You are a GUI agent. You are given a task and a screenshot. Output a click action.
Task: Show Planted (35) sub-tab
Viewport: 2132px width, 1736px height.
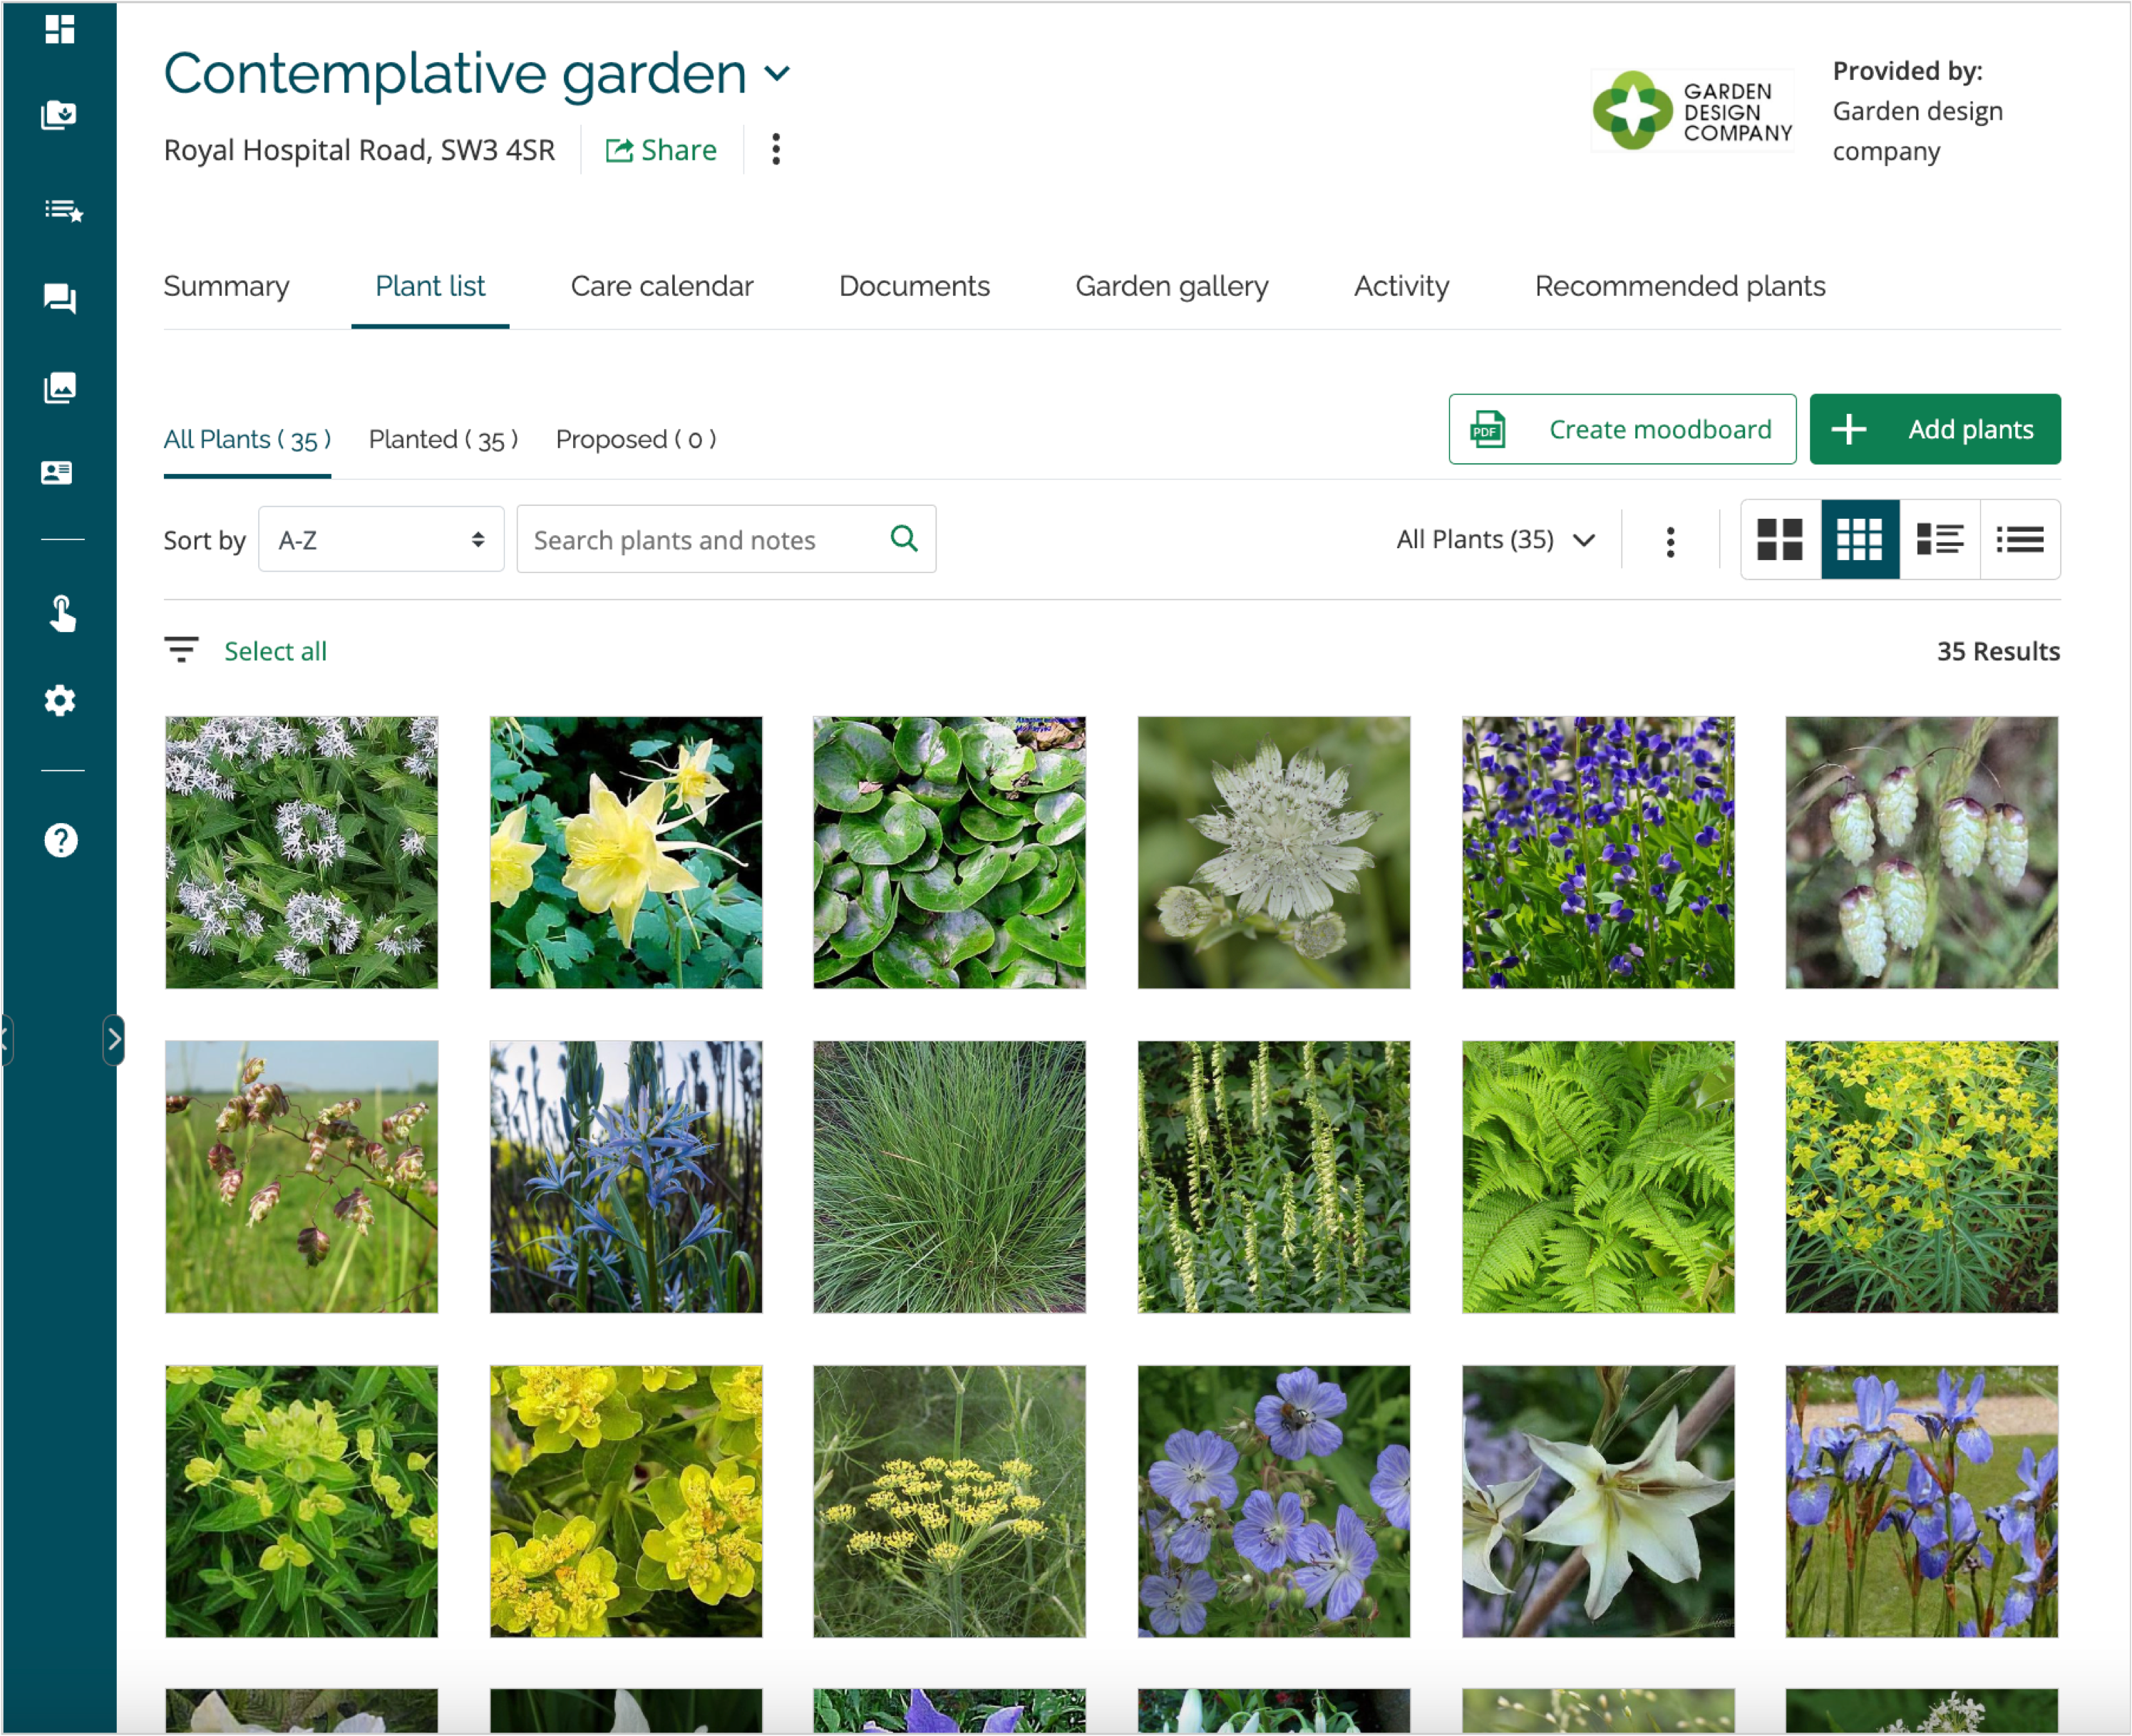443,439
